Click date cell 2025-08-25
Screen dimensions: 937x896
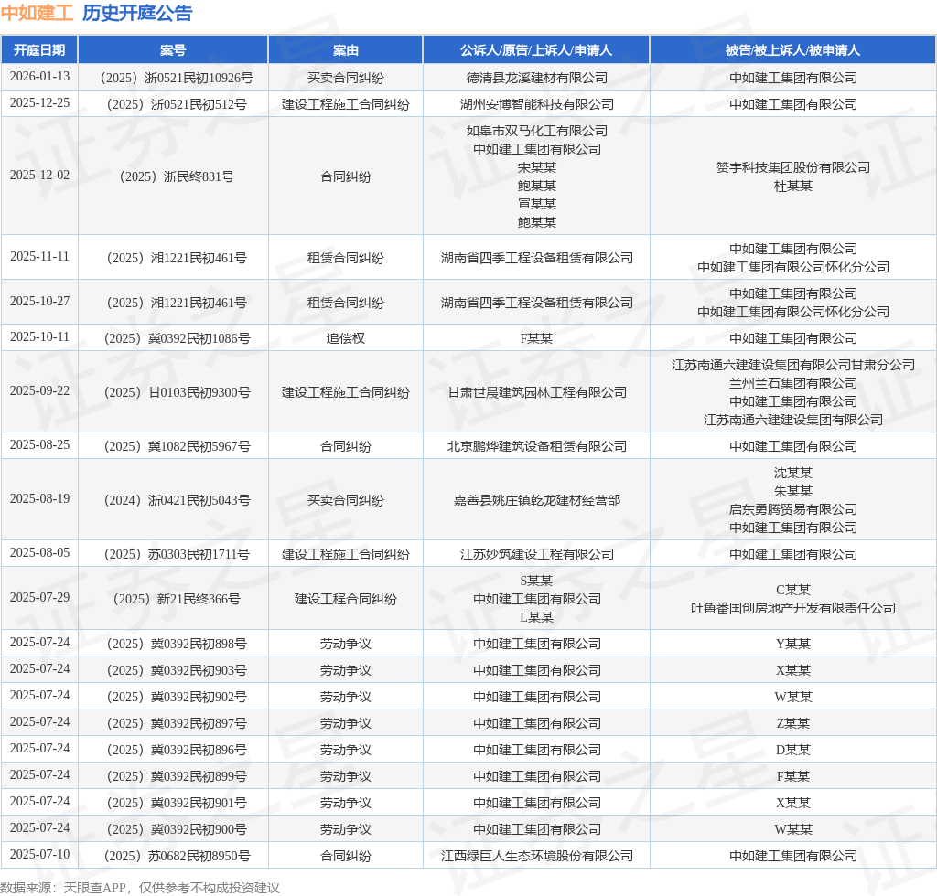39,444
